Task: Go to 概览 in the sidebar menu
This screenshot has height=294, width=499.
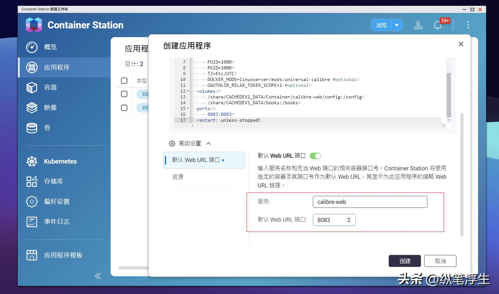Action: point(50,47)
